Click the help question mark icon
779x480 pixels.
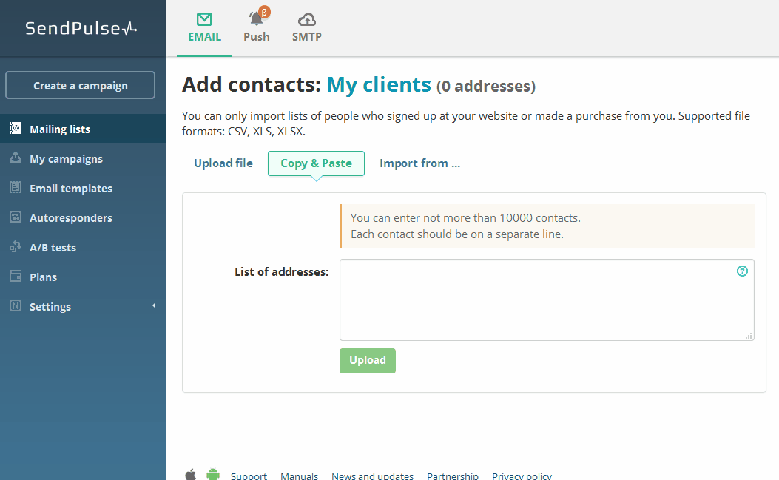pos(742,271)
